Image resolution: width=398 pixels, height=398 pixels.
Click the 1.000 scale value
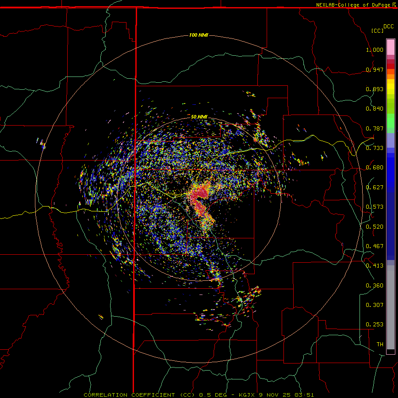click(x=375, y=50)
